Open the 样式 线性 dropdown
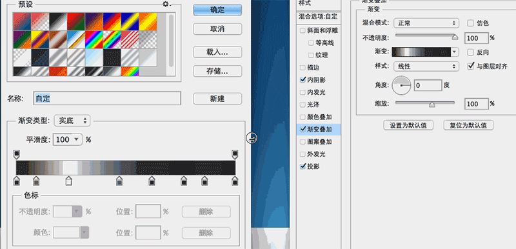This screenshot has height=249, width=516. [426, 66]
